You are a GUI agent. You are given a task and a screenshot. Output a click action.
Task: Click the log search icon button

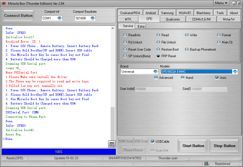(112, 144)
